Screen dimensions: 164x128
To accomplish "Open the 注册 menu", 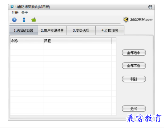I will point(15,13).
